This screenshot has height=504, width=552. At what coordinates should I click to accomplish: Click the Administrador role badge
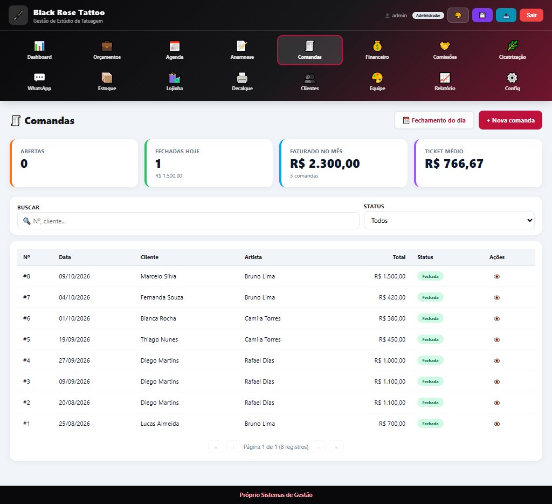click(x=428, y=16)
